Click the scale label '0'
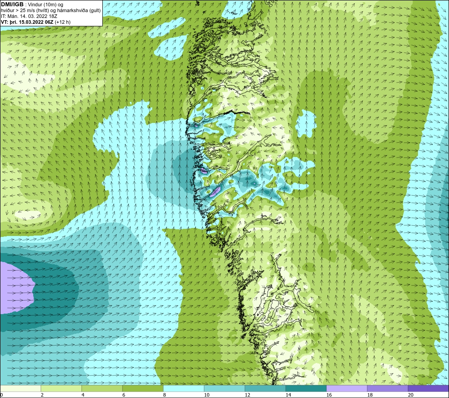Screen dimensions: 449x398 [1, 395]
